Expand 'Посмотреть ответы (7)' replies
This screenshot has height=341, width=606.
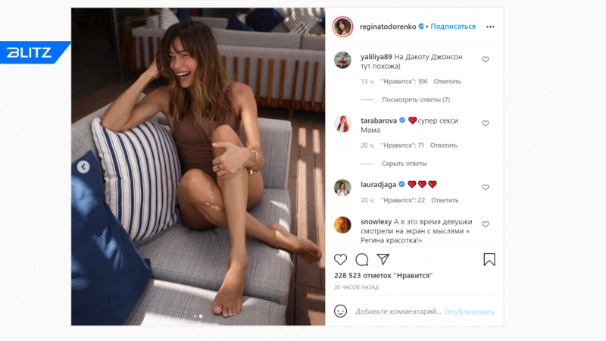[416, 100]
